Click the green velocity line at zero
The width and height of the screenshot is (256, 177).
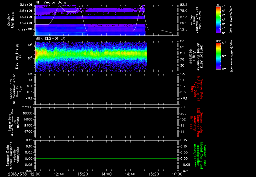tap(106, 158)
